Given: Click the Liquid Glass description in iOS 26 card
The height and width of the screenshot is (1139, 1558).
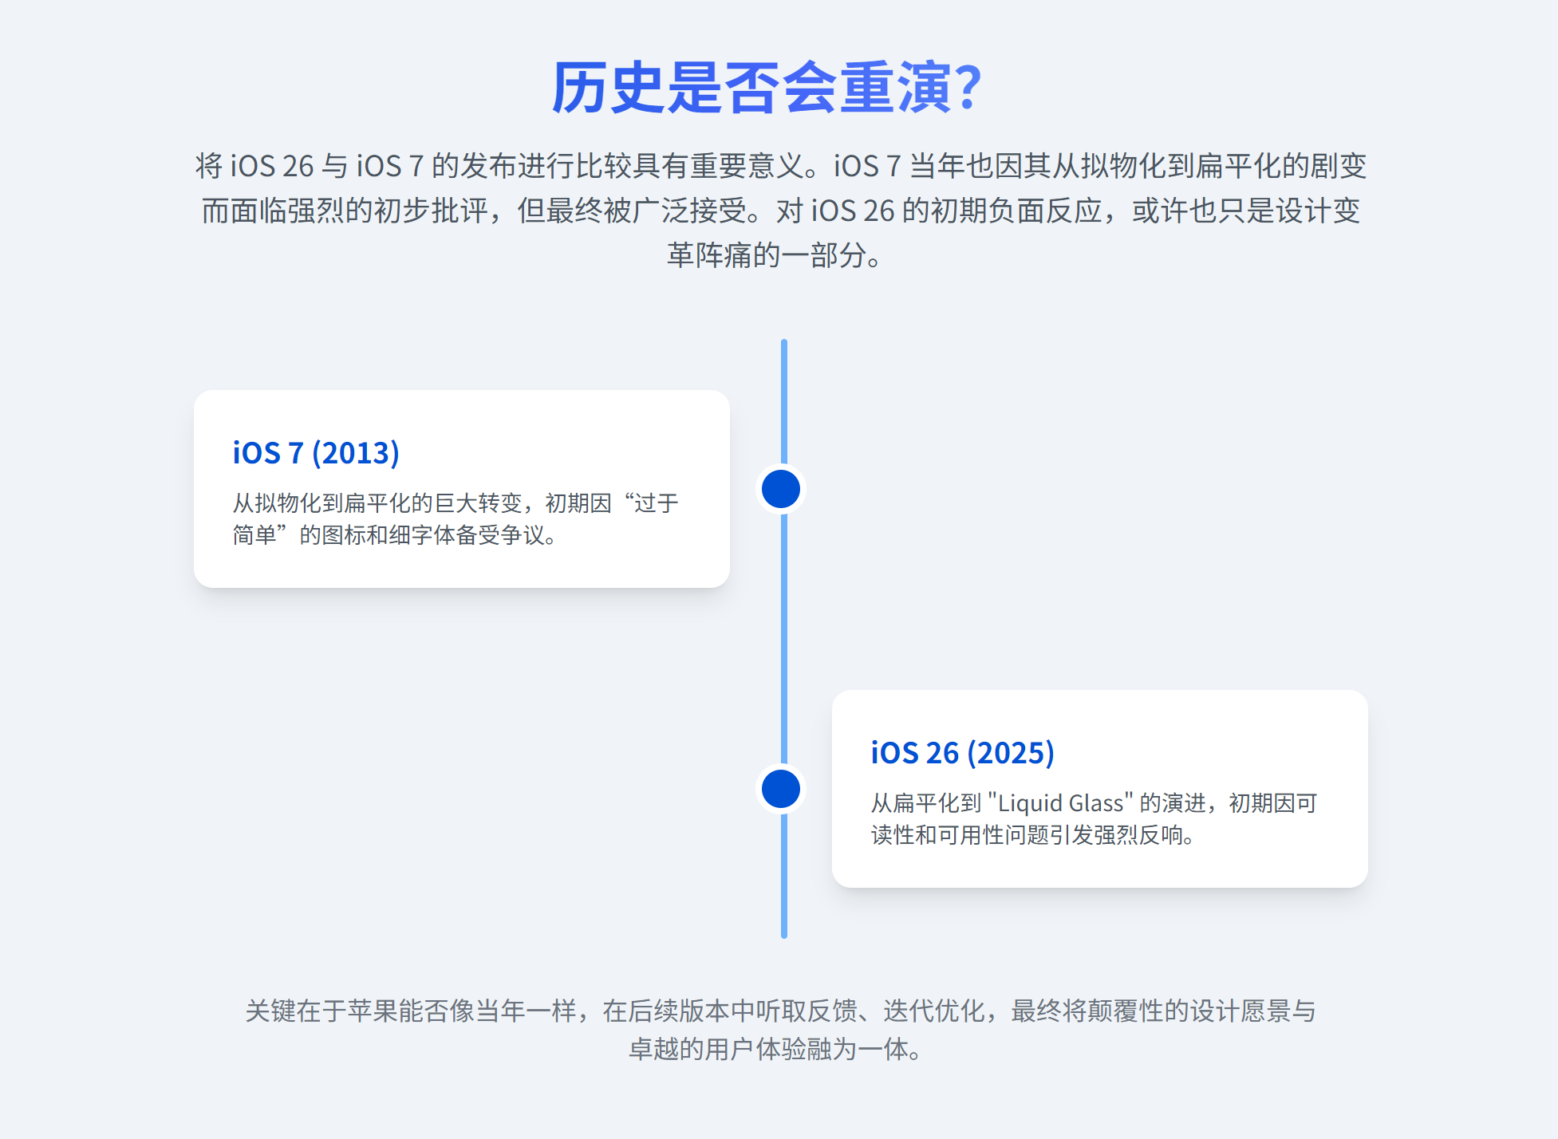Looking at the screenshot, I should tap(1094, 819).
